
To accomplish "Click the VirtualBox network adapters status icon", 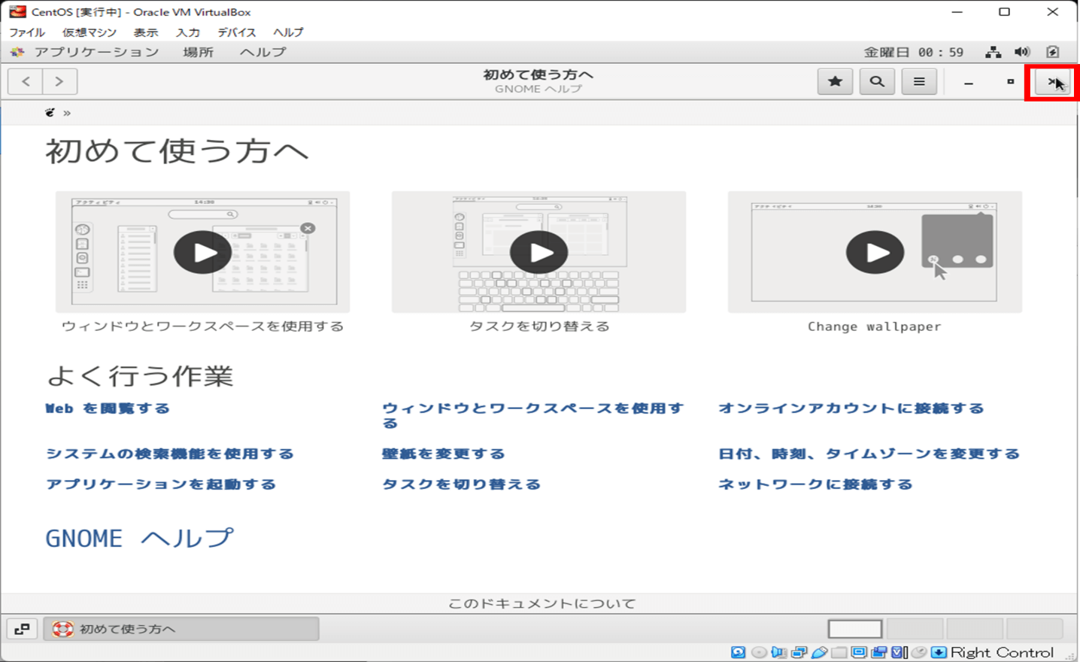I will (x=799, y=652).
